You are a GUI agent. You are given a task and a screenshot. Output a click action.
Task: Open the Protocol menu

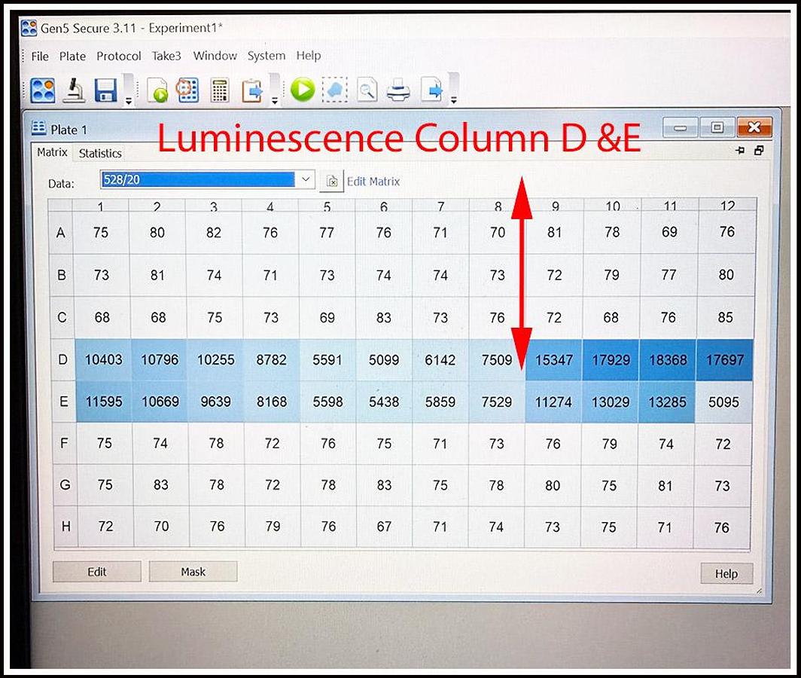pos(119,56)
